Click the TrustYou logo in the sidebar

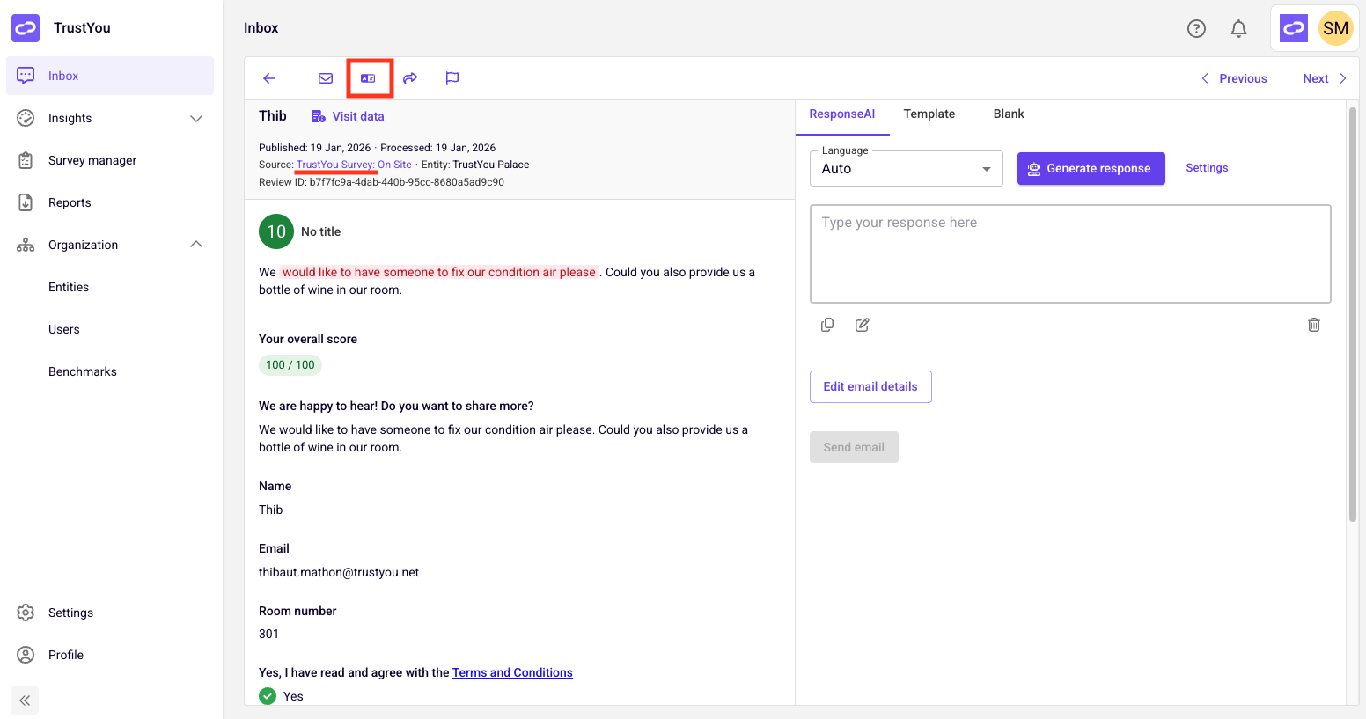(26, 28)
